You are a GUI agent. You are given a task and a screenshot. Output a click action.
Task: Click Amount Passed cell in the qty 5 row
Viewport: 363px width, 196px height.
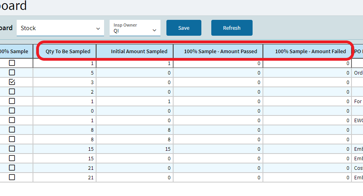[218, 73]
